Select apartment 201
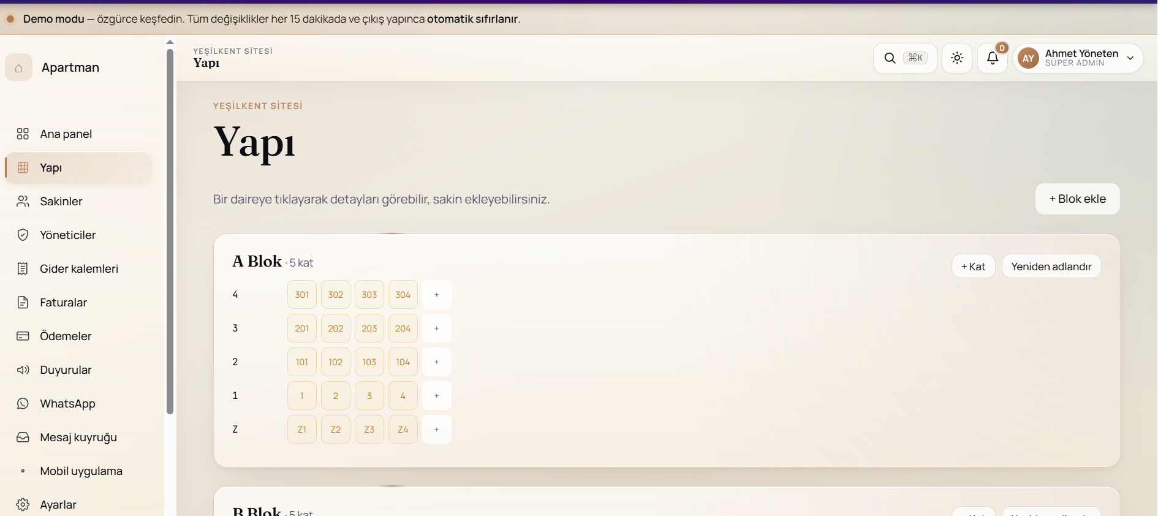 pyautogui.click(x=302, y=328)
